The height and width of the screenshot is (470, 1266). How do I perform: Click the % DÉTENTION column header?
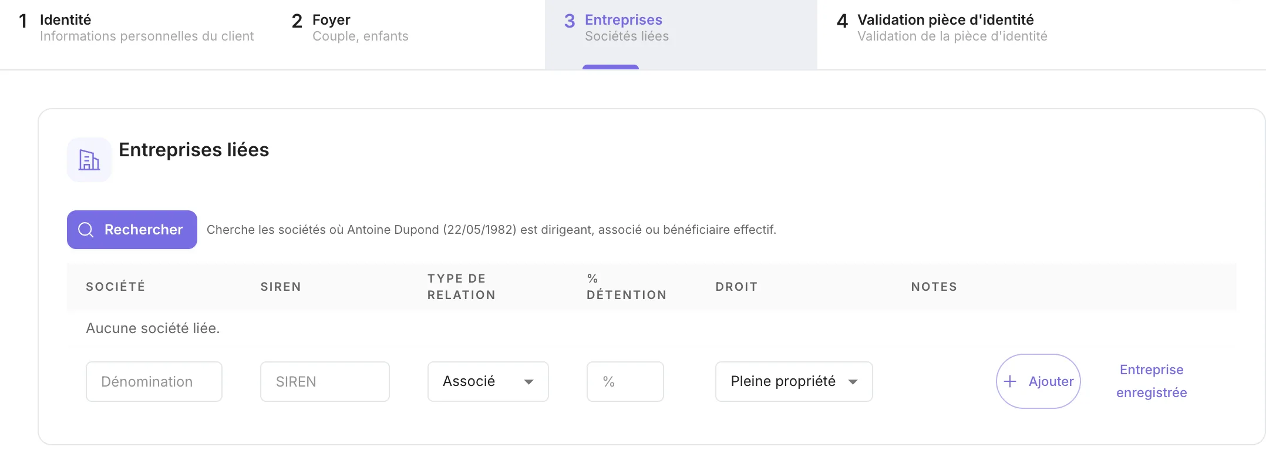pos(627,287)
